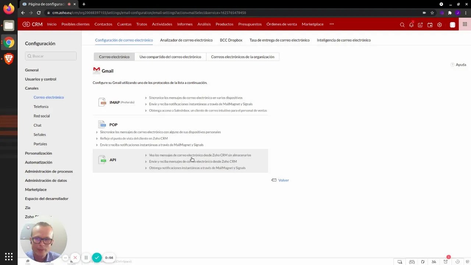Expand API messages without storage item

(x=200, y=155)
